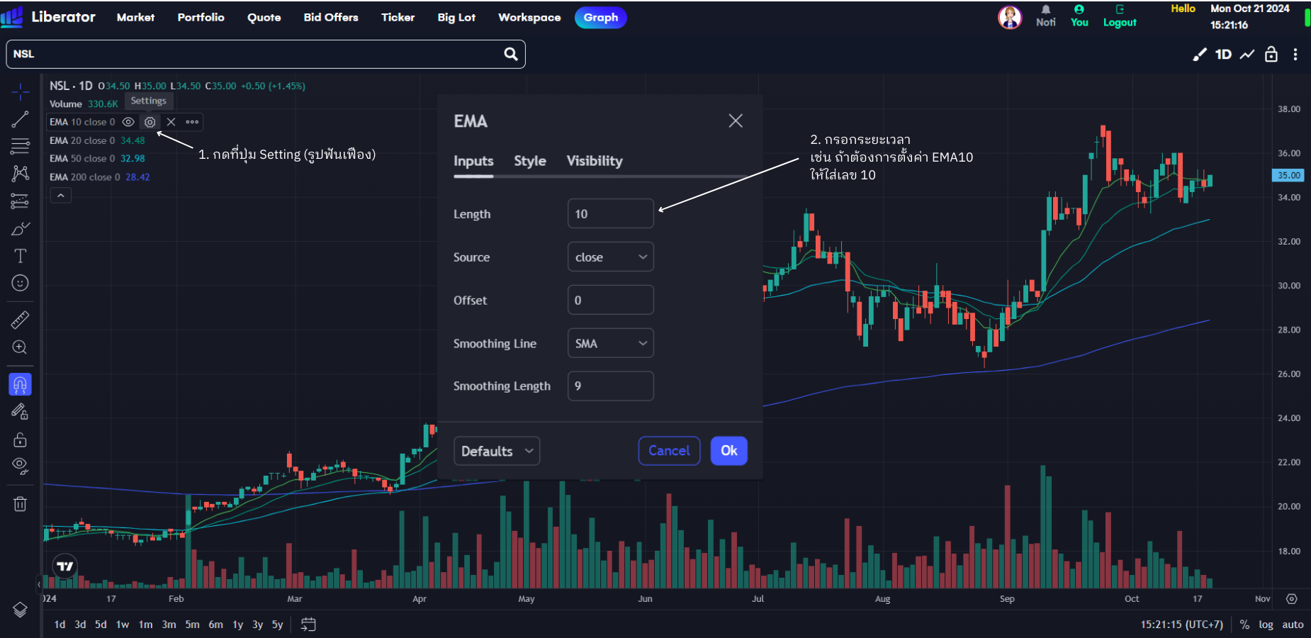Open the pattern drawing tools
Screen dimensions: 1311x638
pos(20,174)
